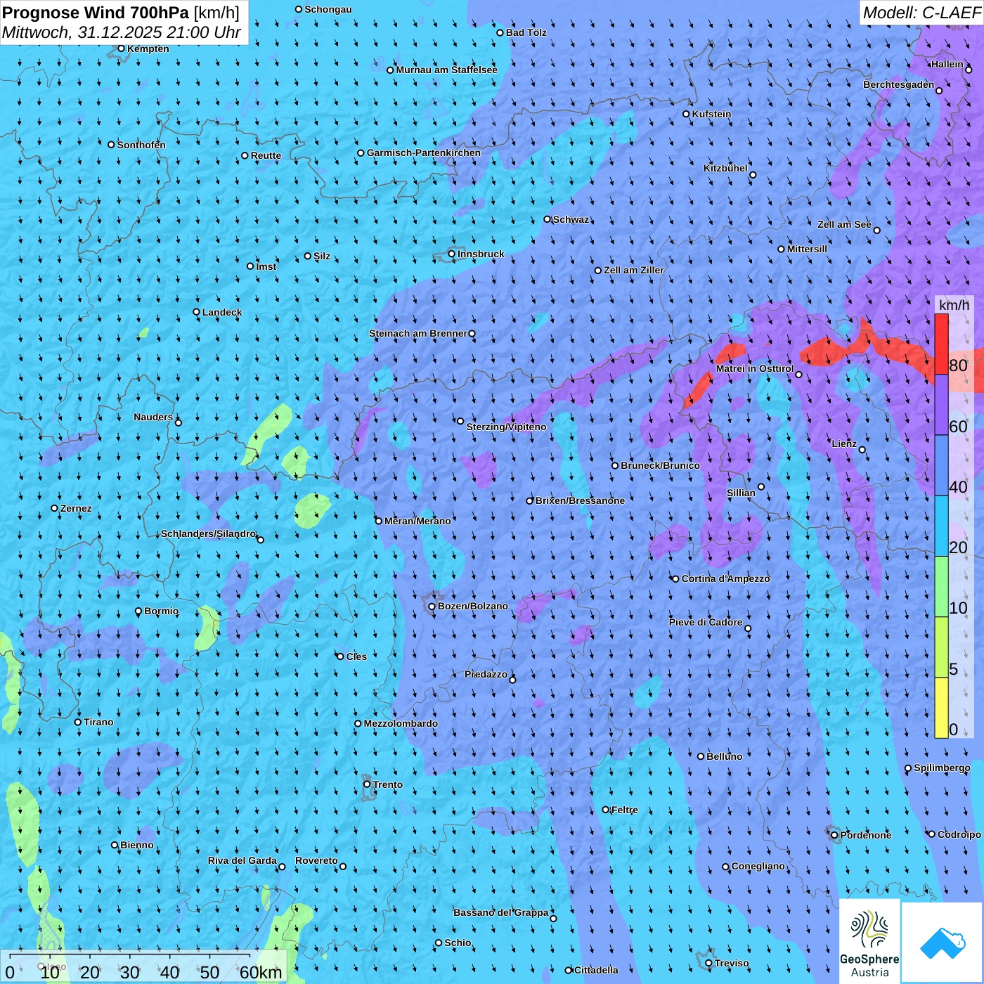The height and width of the screenshot is (984, 984).
Task: Click the Riva del Garda label
Action: pyautogui.click(x=242, y=860)
